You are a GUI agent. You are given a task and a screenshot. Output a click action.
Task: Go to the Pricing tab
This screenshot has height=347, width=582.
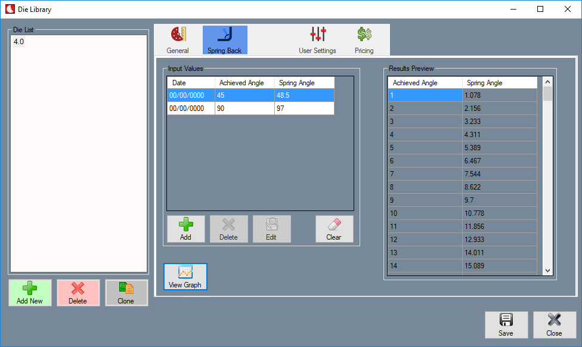tap(364, 41)
